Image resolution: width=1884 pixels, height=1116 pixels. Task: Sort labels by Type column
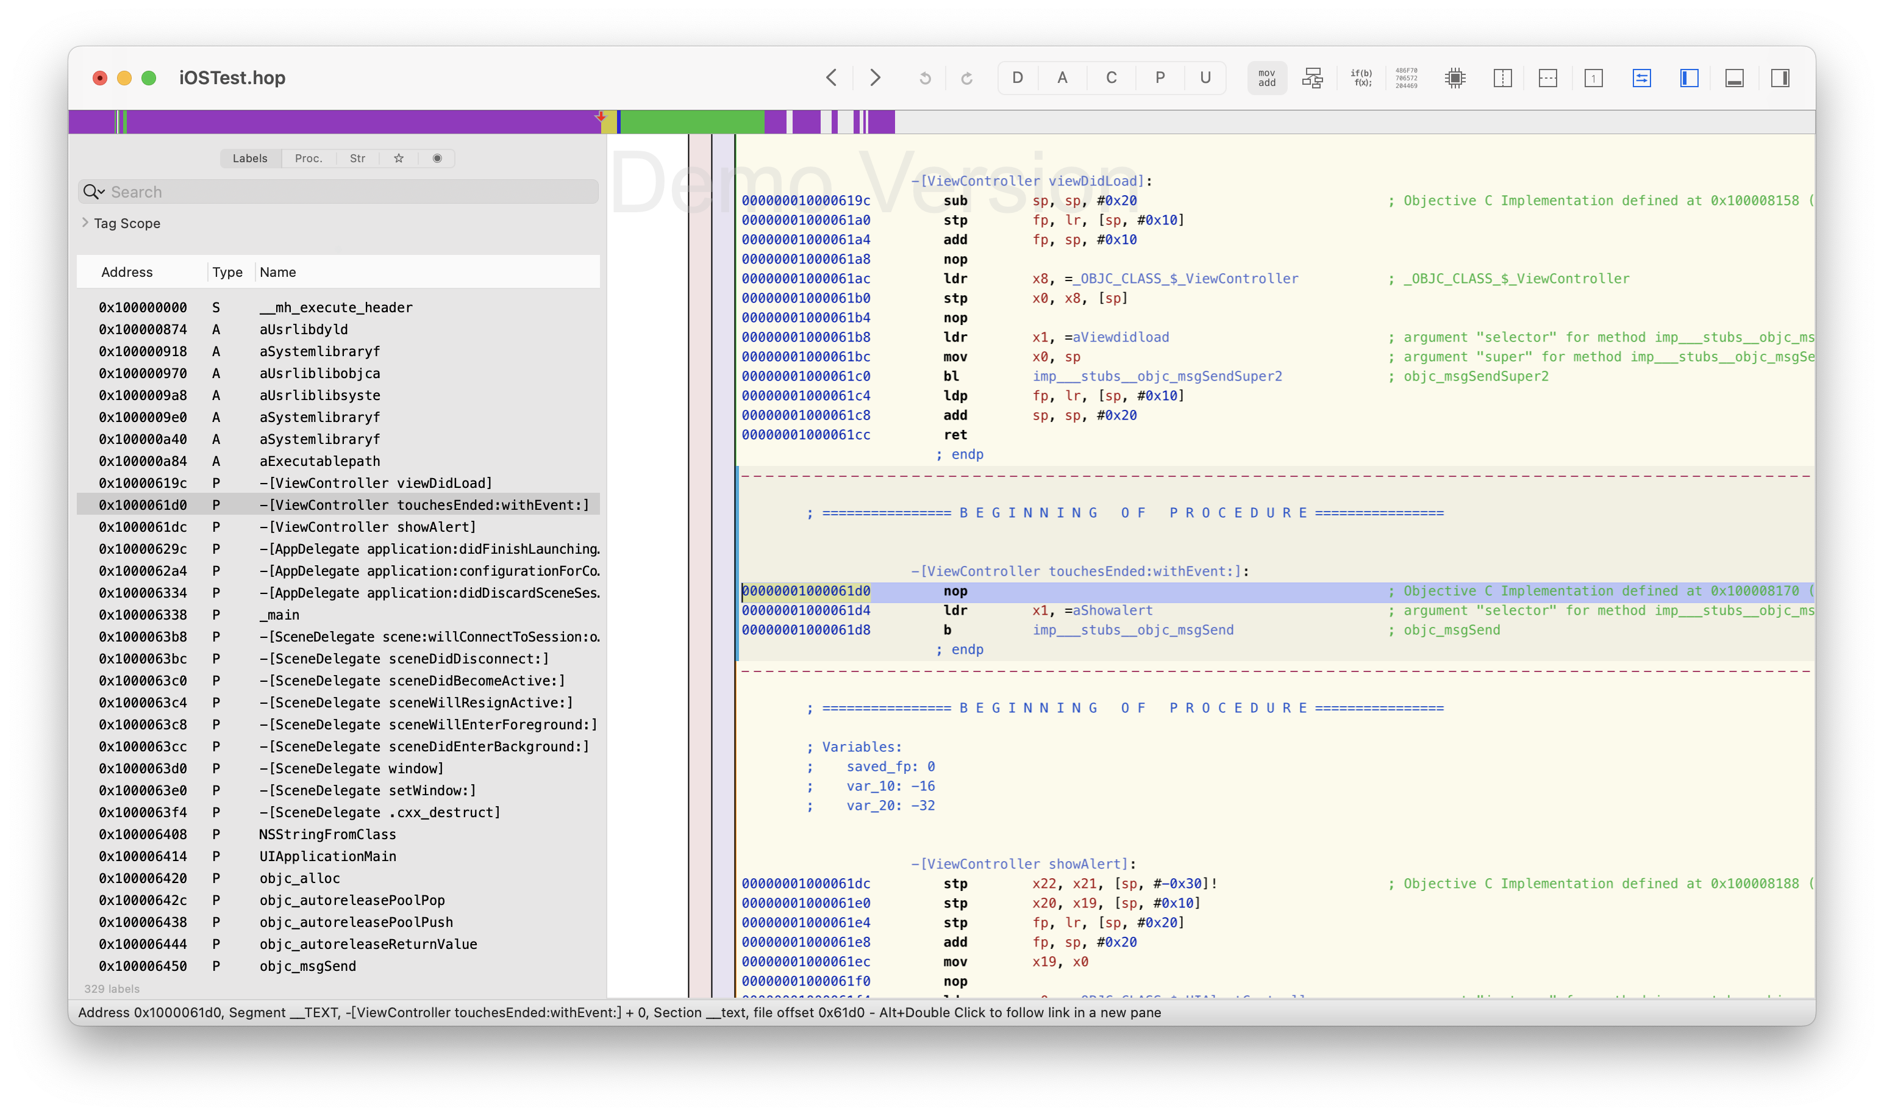(227, 272)
